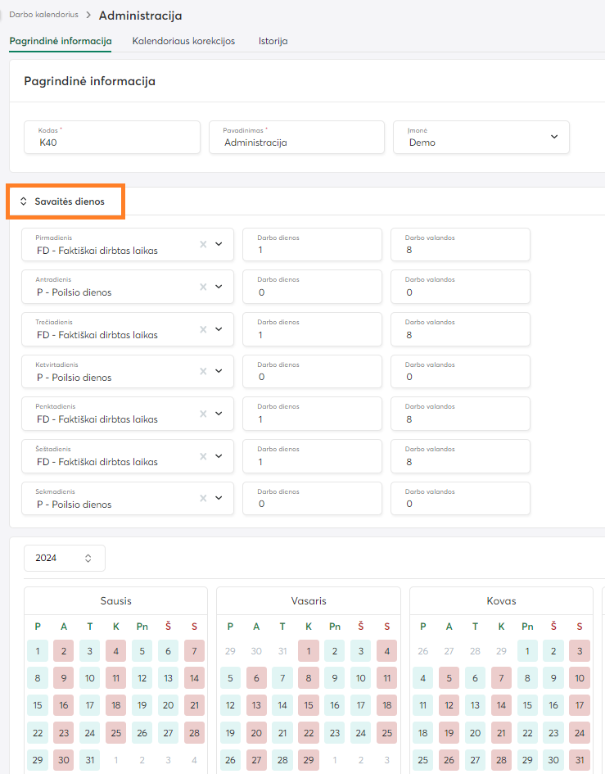Viewport: 605px width, 774px height.
Task: Clear the Trečiadienis selection X icon
Action: tap(203, 329)
